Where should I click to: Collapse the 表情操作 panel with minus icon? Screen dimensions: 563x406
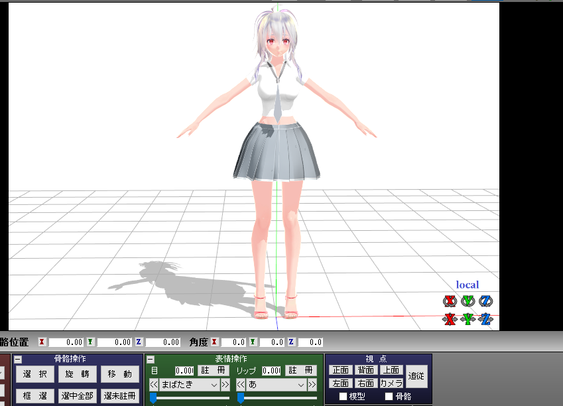coord(151,359)
